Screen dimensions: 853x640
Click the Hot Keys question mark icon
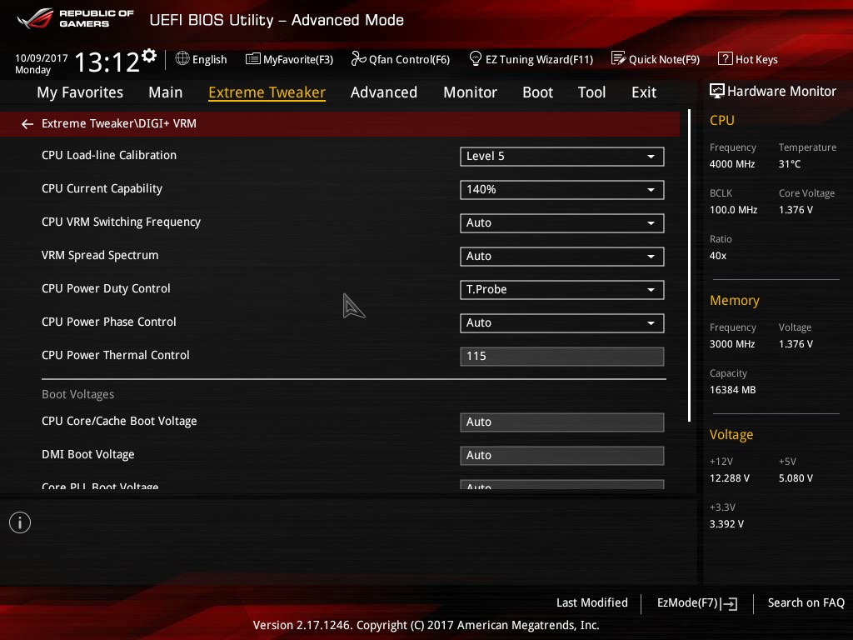click(x=726, y=58)
